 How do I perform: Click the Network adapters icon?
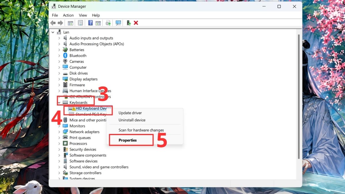(x=65, y=132)
